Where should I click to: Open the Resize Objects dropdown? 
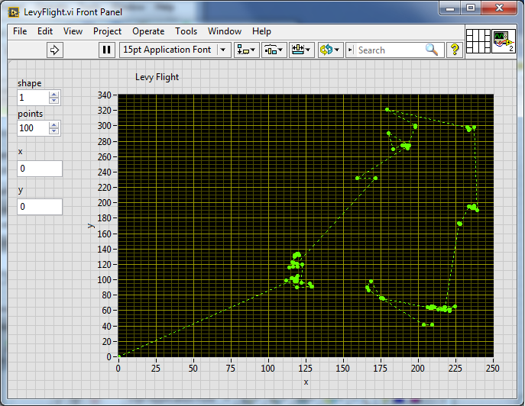click(301, 50)
